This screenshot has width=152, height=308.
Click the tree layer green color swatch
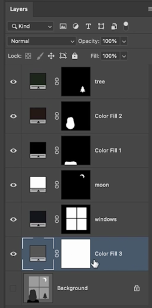38,81
